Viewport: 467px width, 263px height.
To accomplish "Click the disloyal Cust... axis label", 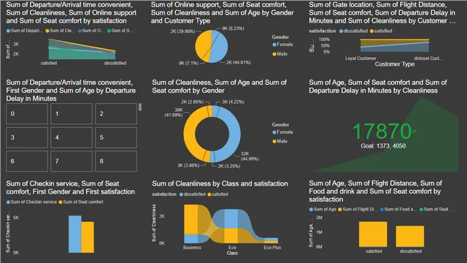I will (x=428, y=58).
